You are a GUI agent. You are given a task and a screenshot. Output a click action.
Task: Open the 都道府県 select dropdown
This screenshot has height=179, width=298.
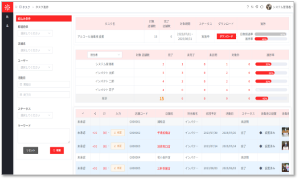[x=35, y=33]
